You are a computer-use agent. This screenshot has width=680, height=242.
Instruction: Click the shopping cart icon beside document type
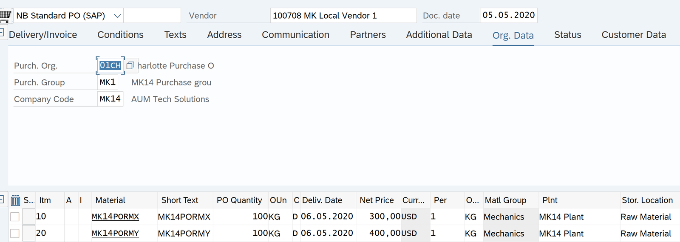click(x=6, y=16)
